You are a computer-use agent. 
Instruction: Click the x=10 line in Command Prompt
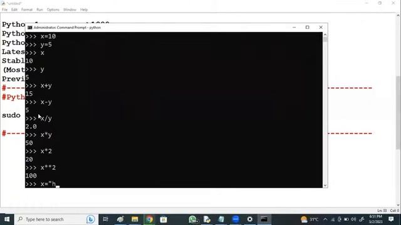(x=40, y=36)
